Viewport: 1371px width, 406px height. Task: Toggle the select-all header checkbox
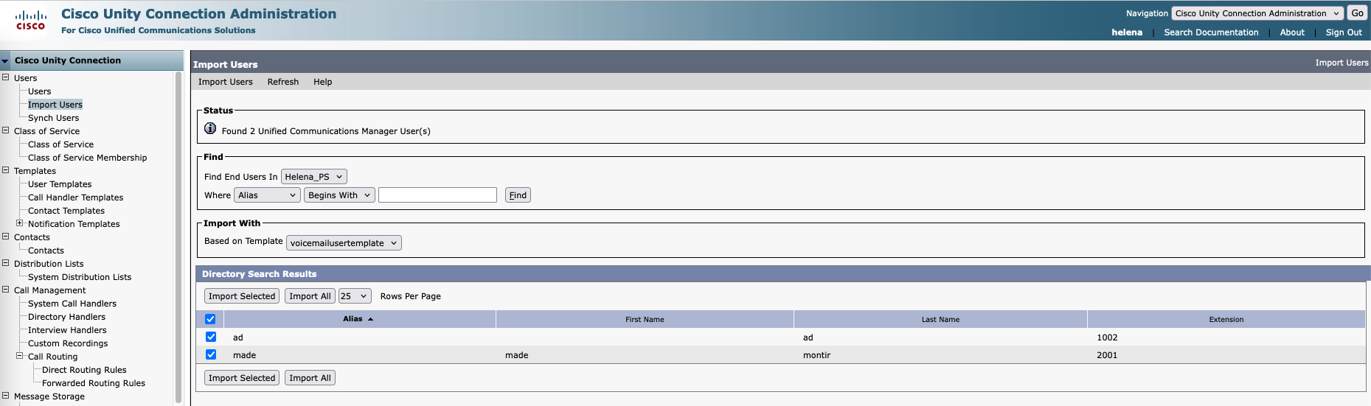pyautogui.click(x=210, y=319)
